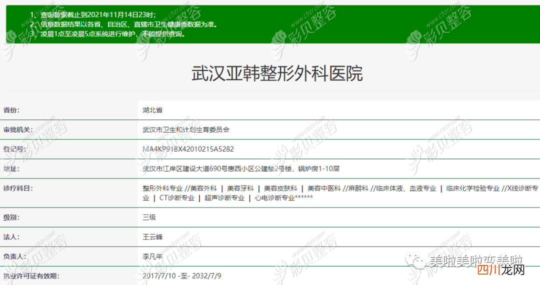This screenshot has height=285, width=540.
Task: Select the level value 三级
Action: [x=149, y=217]
